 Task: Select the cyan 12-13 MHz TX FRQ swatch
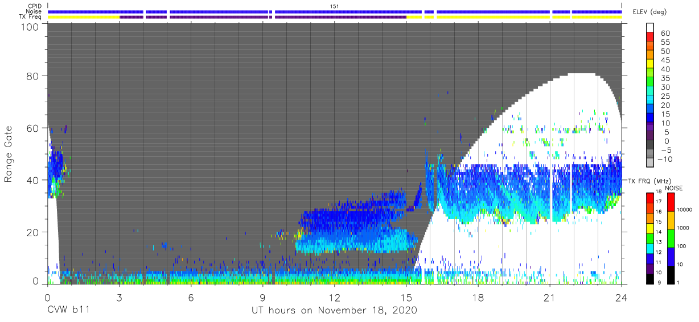tap(651, 248)
